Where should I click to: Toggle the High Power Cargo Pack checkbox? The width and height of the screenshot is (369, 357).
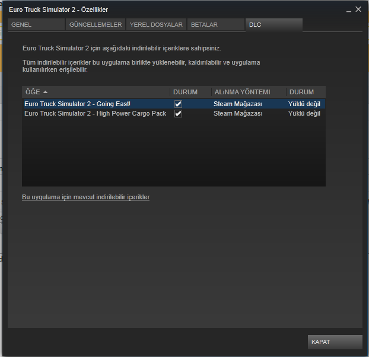[x=178, y=114]
